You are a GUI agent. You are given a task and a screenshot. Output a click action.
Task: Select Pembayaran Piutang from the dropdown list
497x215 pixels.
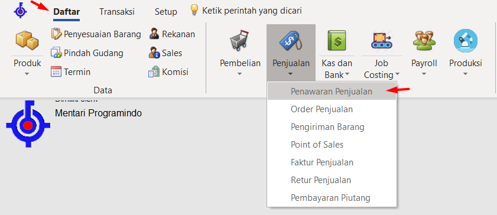pyautogui.click(x=332, y=198)
